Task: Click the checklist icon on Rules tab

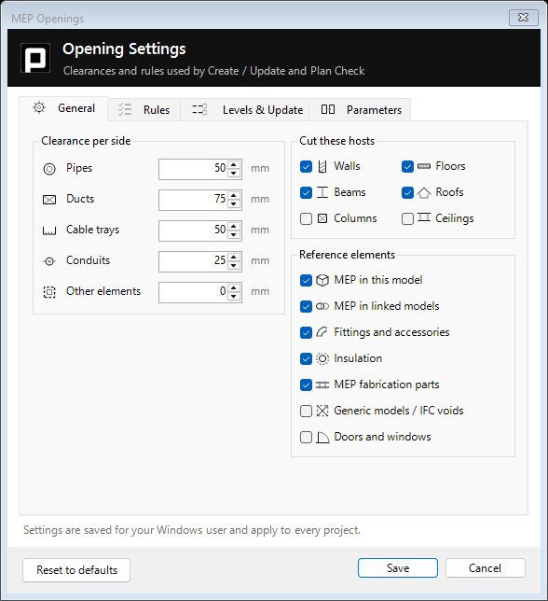Action: coord(125,109)
